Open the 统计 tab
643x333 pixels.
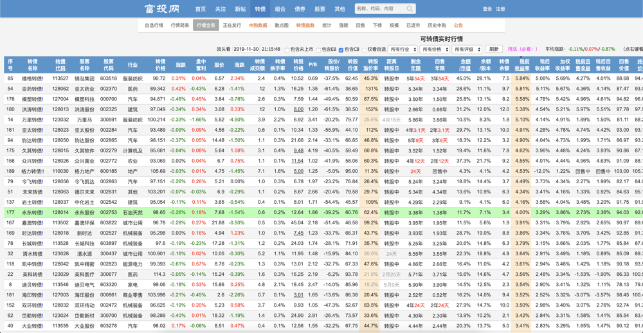click(x=327, y=25)
